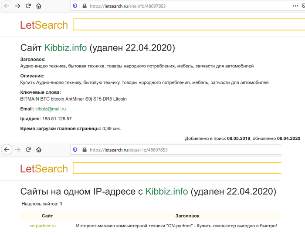Click the top LetSearch logo
The image size is (305, 236).
tap(44, 25)
